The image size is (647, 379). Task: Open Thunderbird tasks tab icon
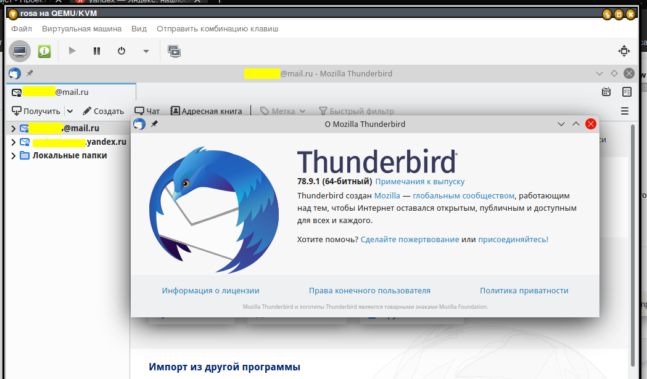pyautogui.click(x=627, y=92)
